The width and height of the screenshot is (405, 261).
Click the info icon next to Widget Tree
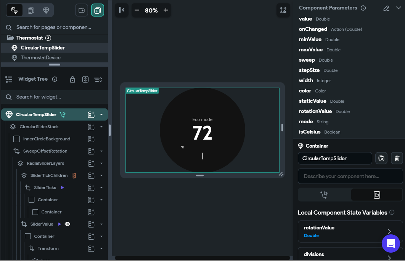click(x=55, y=79)
